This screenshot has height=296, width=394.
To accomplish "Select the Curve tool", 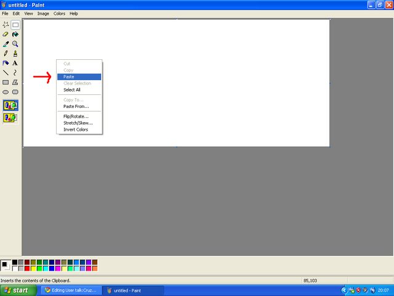I will tap(15, 73).
